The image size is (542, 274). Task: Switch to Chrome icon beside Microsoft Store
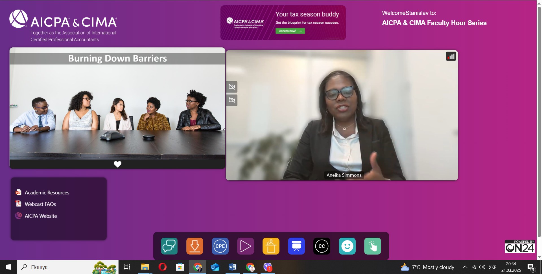coord(198,267)
